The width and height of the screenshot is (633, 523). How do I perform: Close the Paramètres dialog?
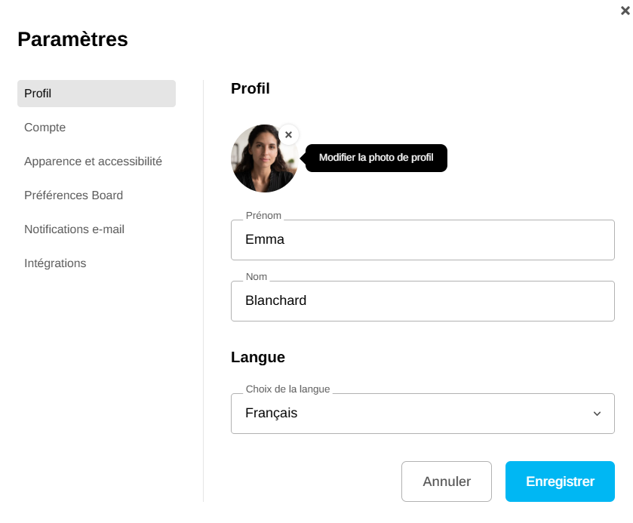coord(625,10)
